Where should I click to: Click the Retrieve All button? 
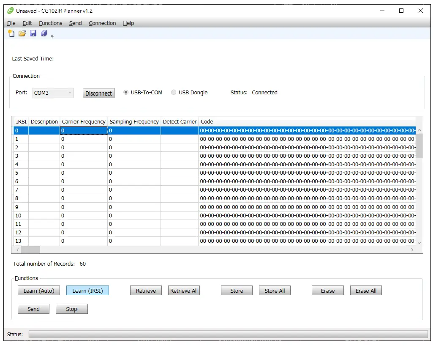tap(184, 291)
